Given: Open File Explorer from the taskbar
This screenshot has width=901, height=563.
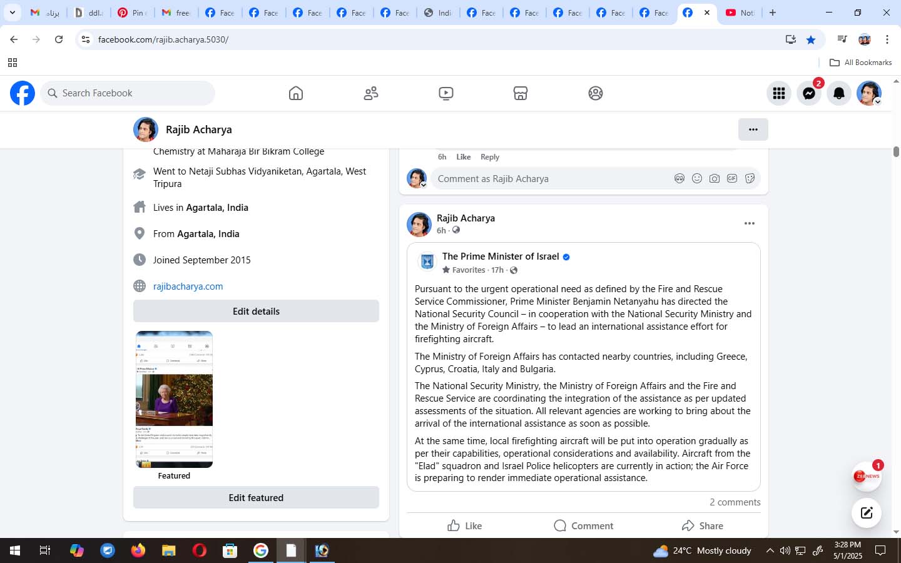Looking at the screenshot, I should tap(168, 550).
